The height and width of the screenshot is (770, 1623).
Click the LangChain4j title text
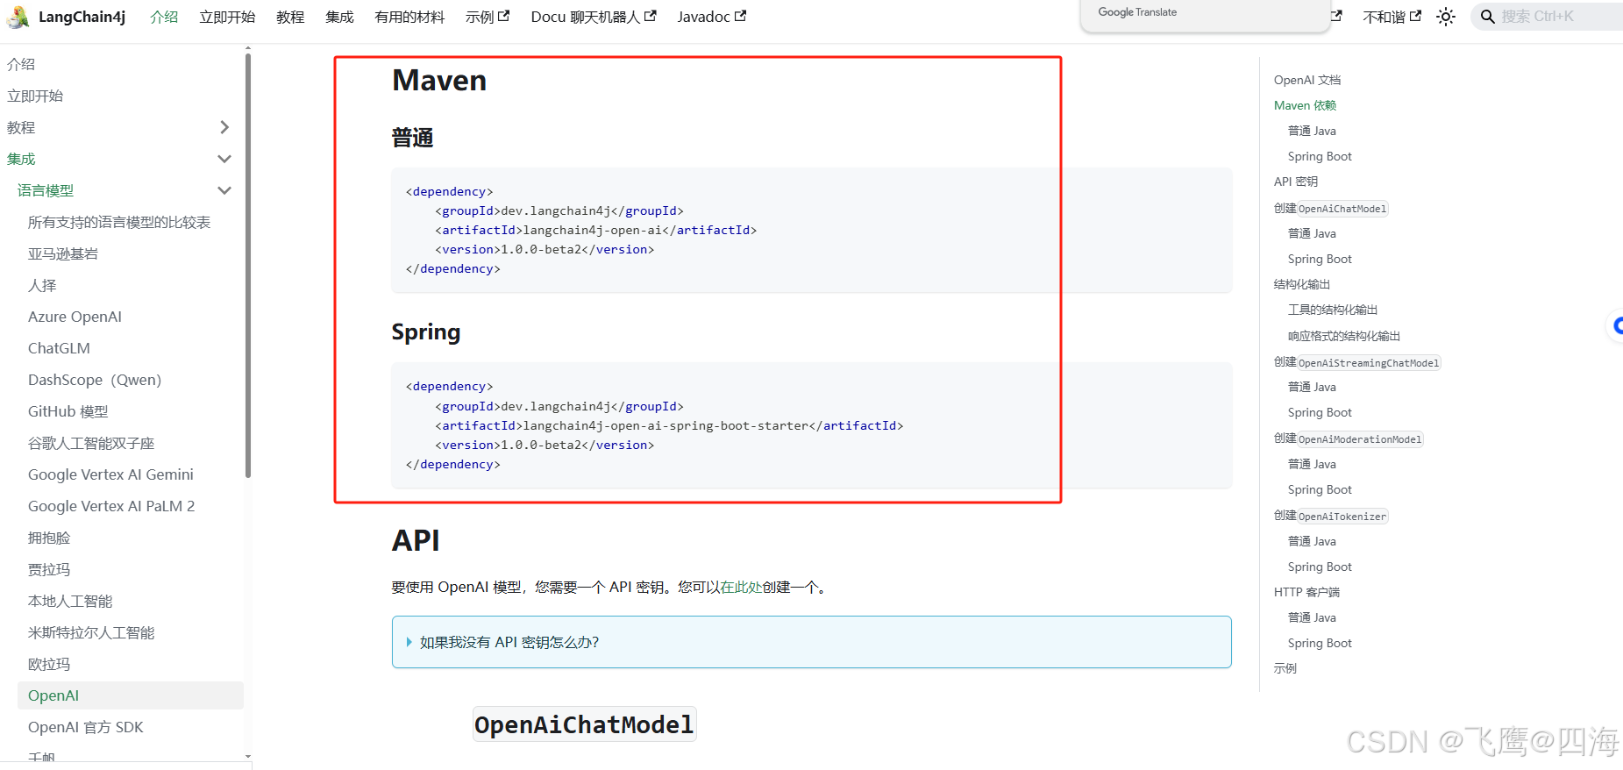click(x=82, y=17)
